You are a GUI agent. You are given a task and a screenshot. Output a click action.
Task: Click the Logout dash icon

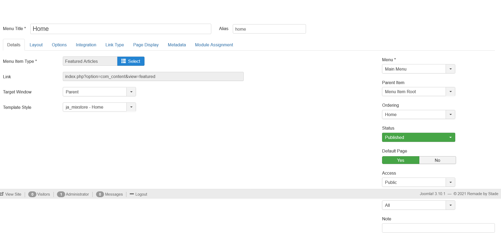(x=131, y=194)
